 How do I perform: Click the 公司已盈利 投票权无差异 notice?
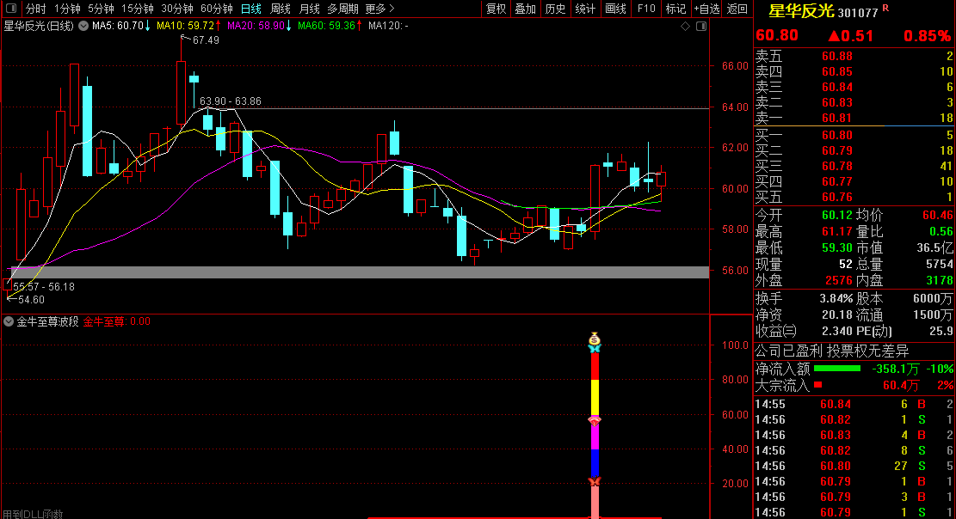tap(831, 351)
